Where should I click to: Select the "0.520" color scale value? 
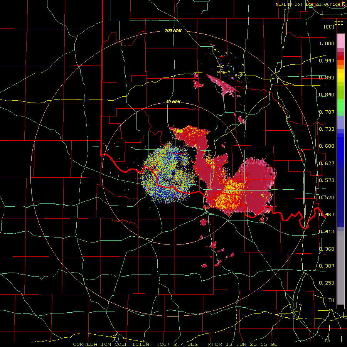pos(327,198)
